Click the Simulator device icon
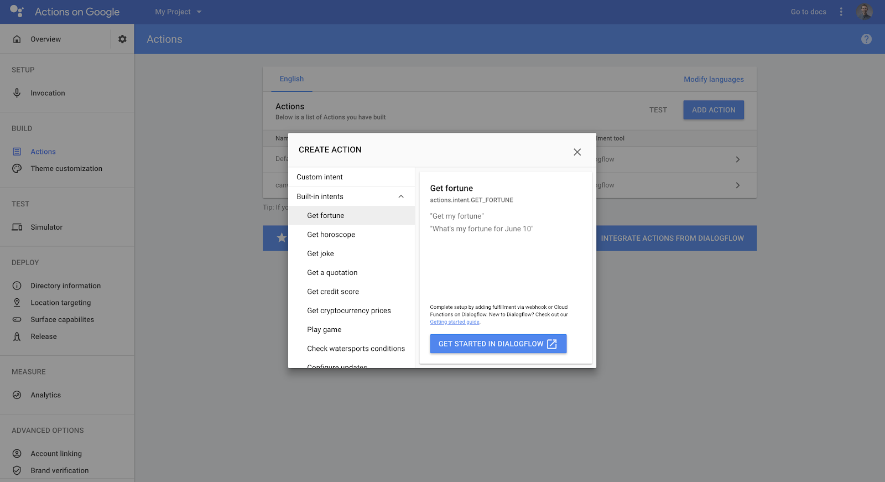This screenshot has height=482, width=885. [x=17, y=227]
